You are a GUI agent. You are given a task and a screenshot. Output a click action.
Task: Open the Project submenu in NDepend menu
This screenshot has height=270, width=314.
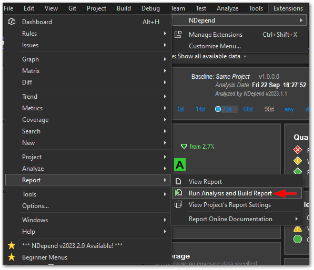click(x=88, y=157)
